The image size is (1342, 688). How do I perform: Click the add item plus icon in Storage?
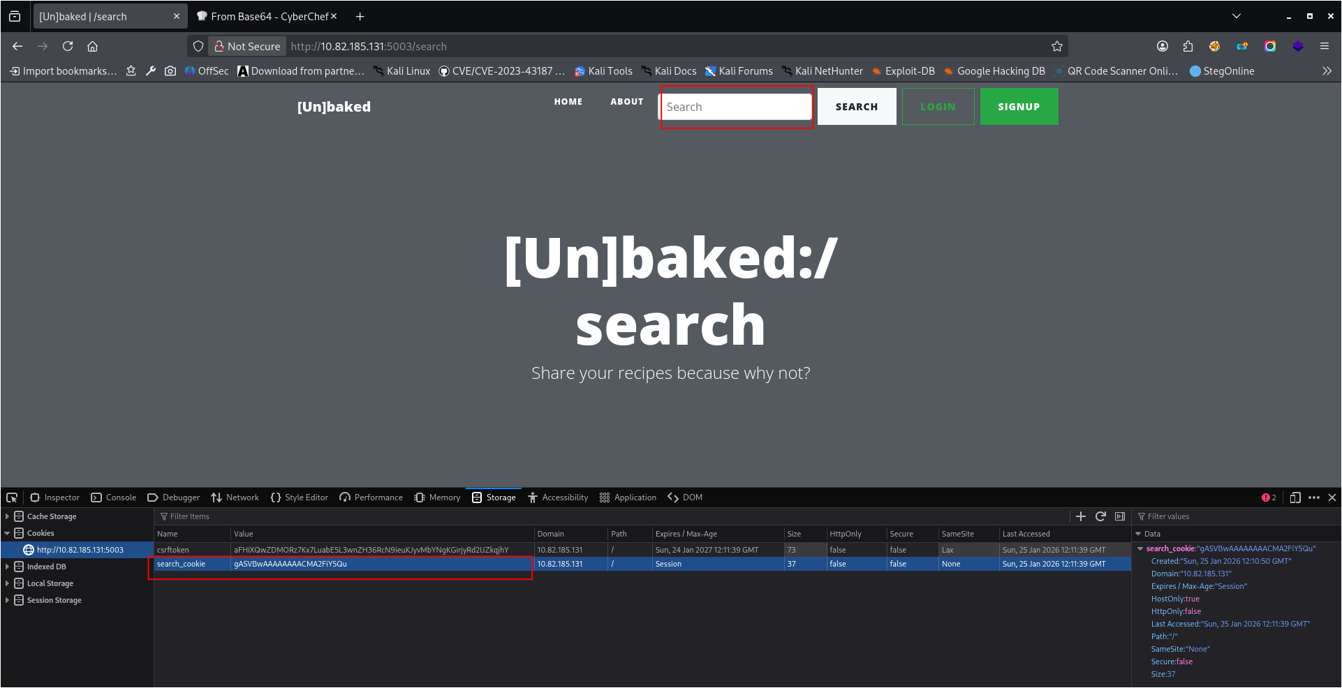[x=1081, y=516]
